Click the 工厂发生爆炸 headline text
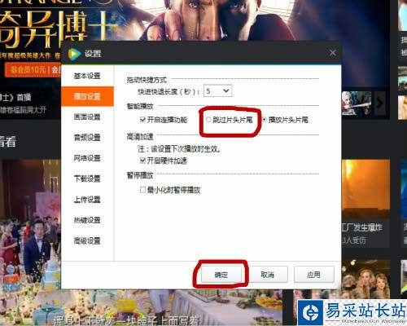407x326 pixels. coord(362,227)
